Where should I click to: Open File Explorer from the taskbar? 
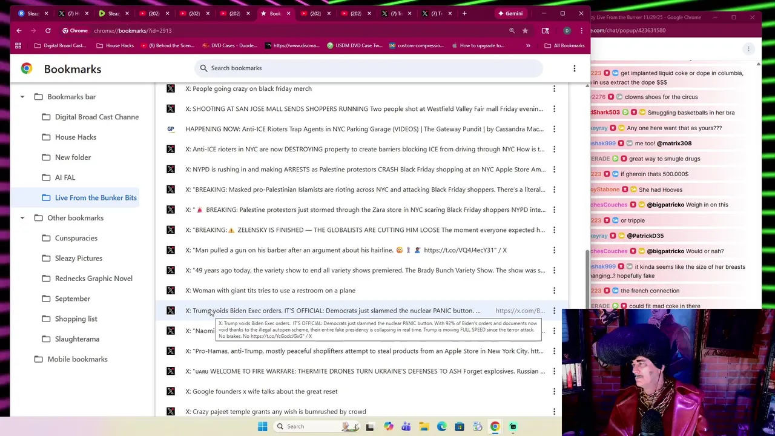(x=424, y=426)
